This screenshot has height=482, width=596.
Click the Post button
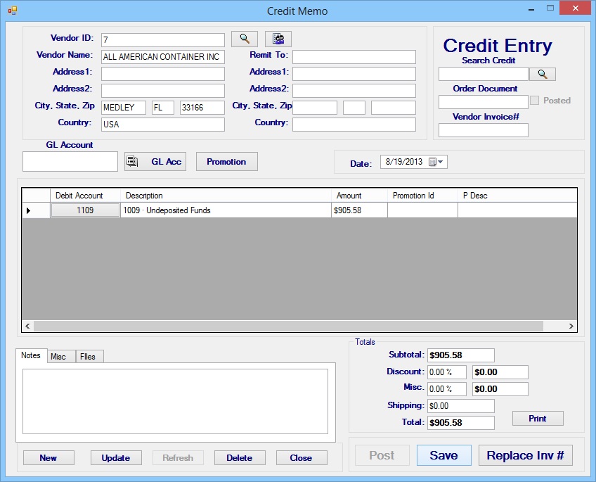382,455
